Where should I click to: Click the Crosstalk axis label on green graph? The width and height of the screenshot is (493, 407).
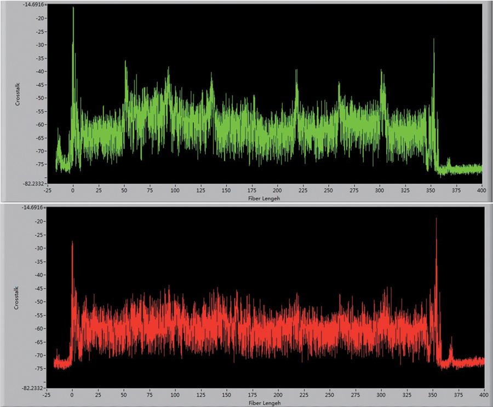tap(17, 92)
